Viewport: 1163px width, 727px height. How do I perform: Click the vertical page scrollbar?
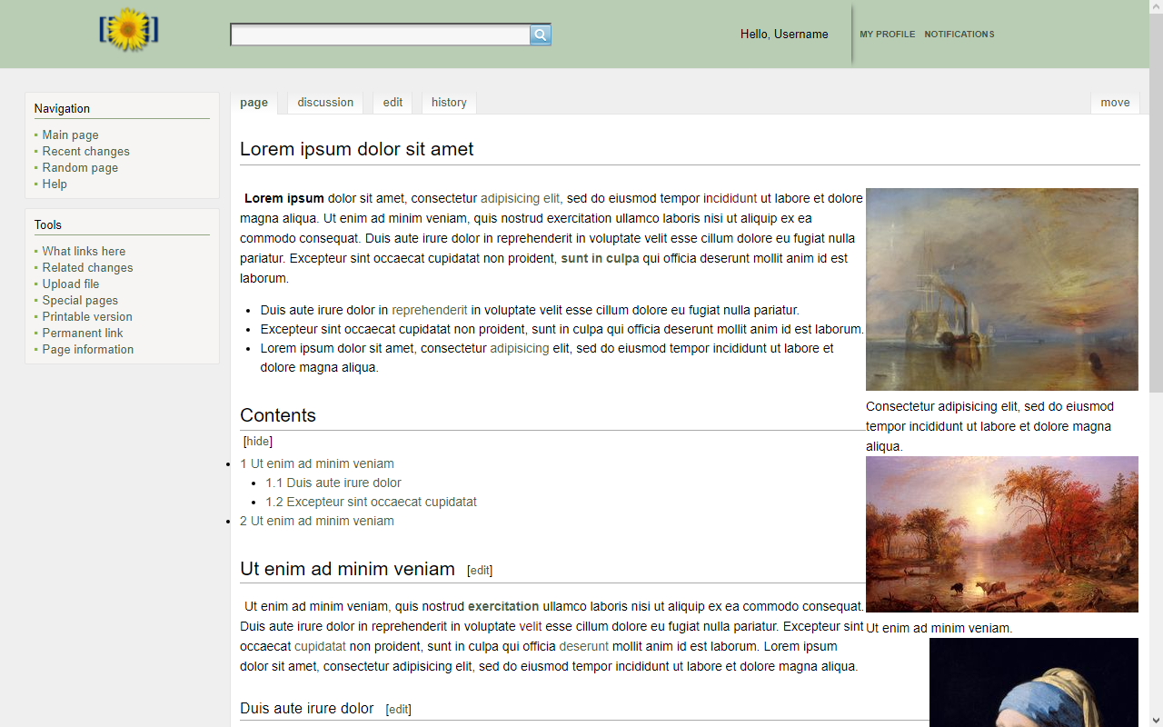pyautogui.click(x=1156, y=227)
